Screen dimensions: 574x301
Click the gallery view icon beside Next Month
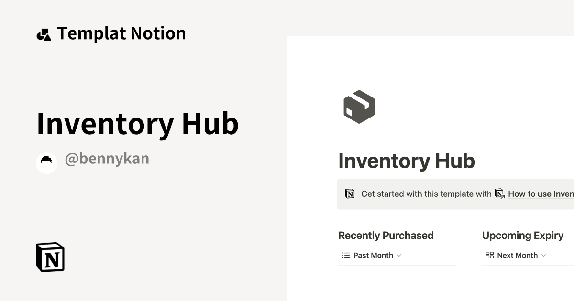[489, 255]
